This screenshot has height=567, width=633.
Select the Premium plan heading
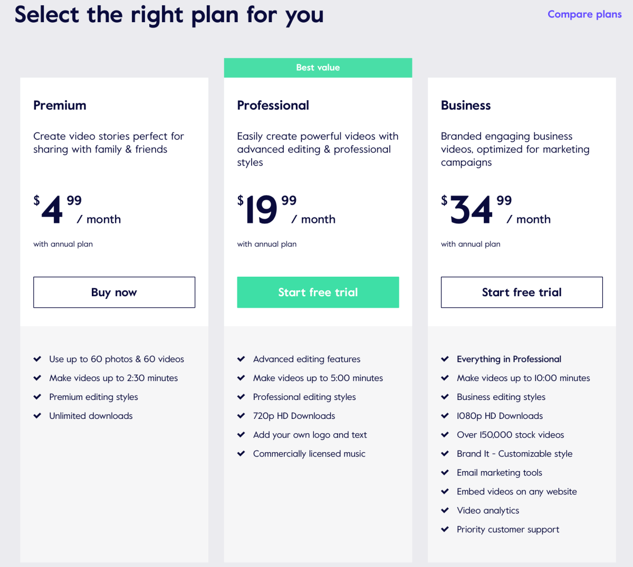click(60, 105)
